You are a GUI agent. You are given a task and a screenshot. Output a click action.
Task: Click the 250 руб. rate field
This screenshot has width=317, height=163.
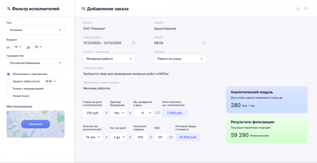click(x=93, y=113)
